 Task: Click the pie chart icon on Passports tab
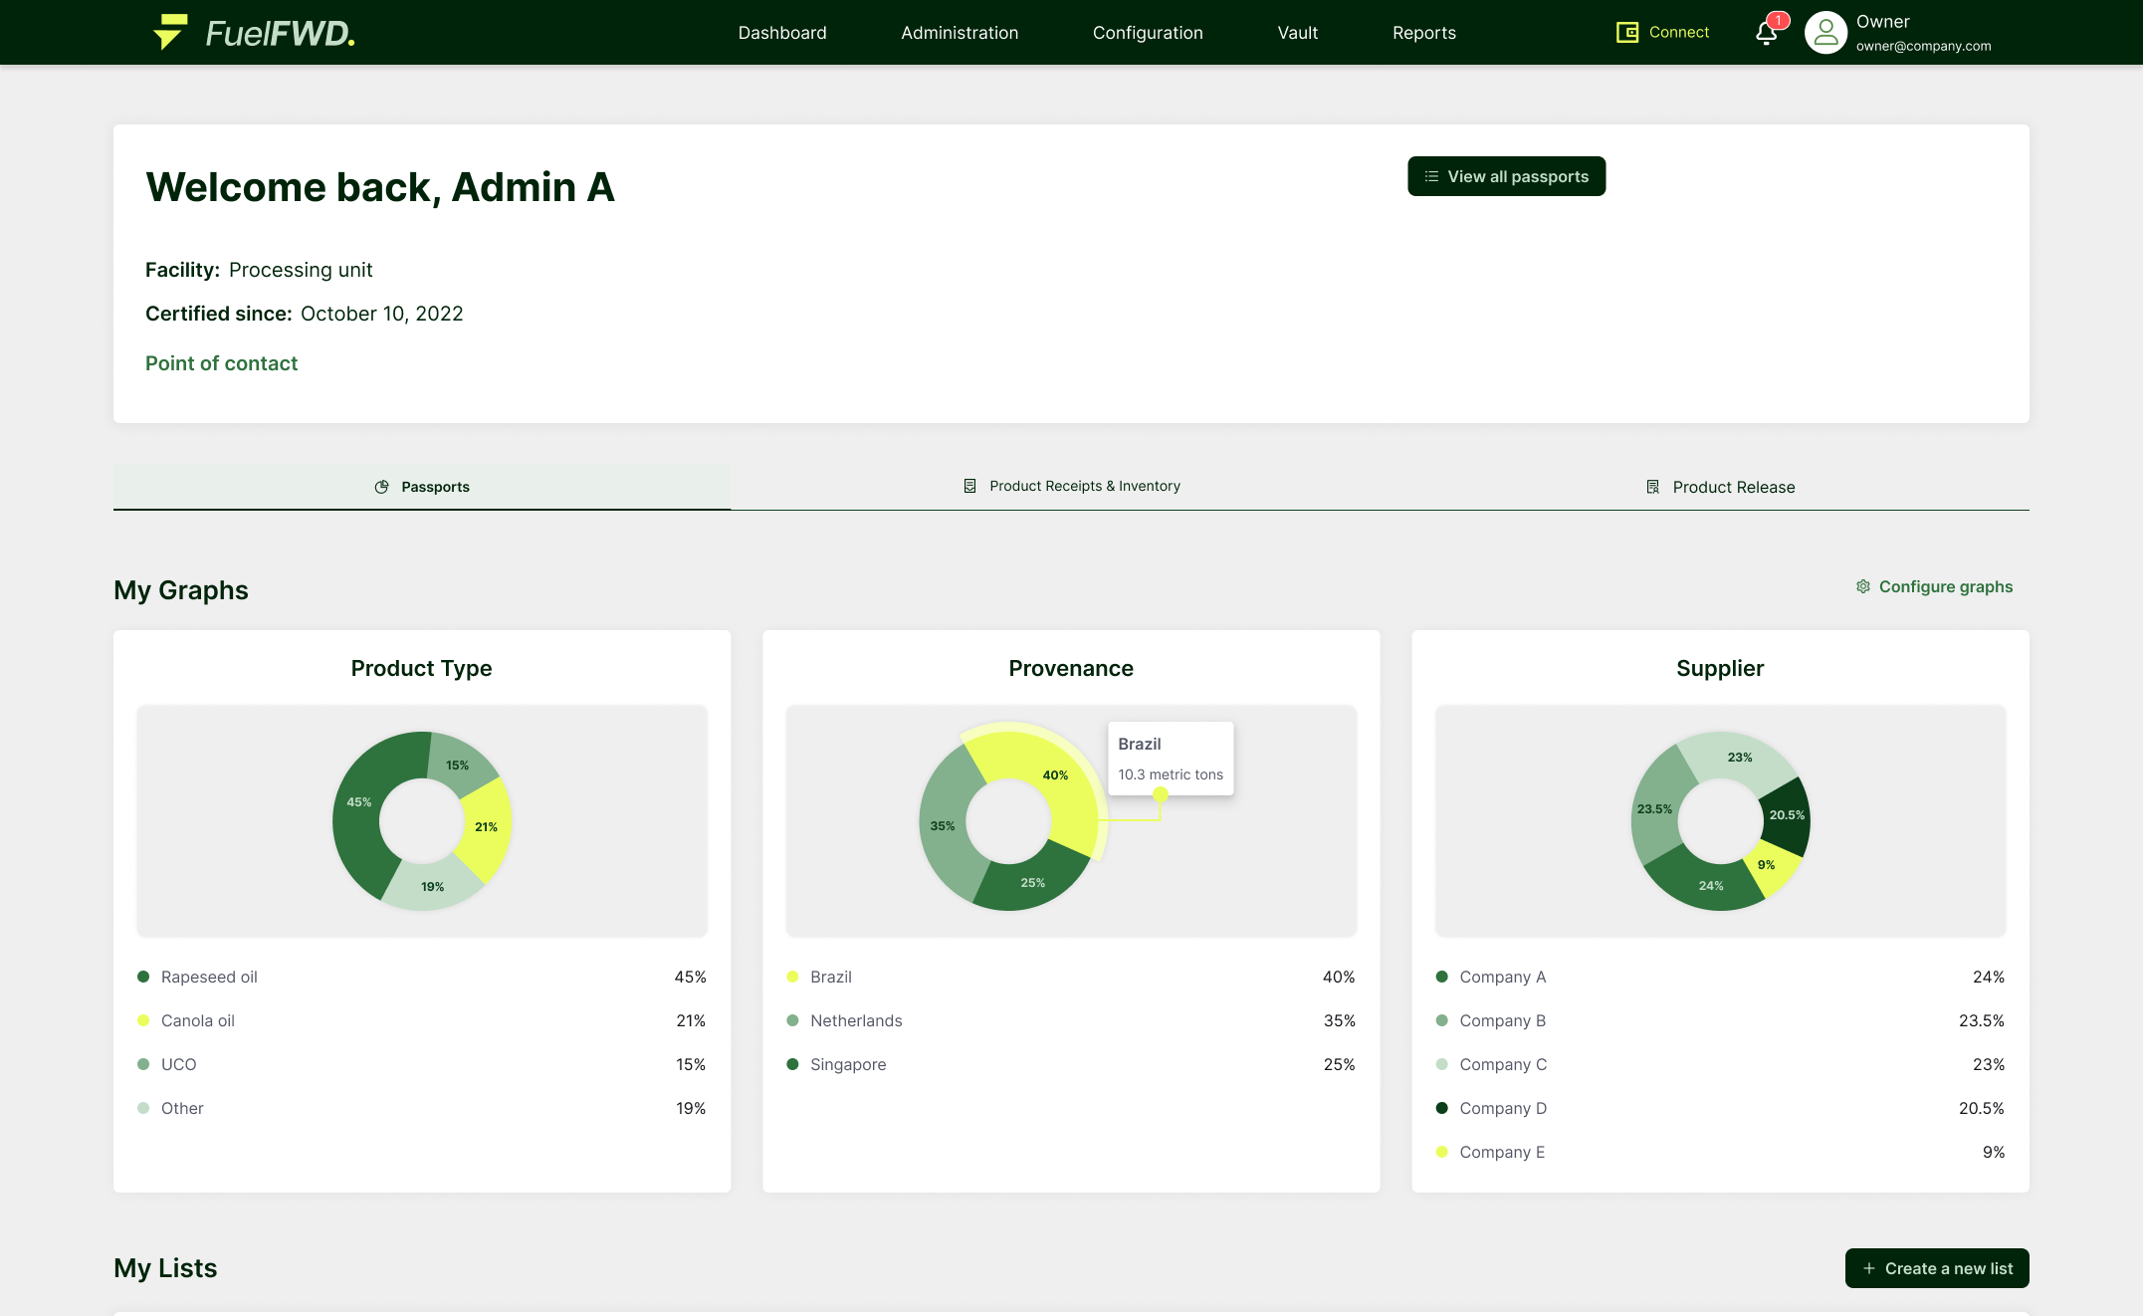[x=381, y=487]
